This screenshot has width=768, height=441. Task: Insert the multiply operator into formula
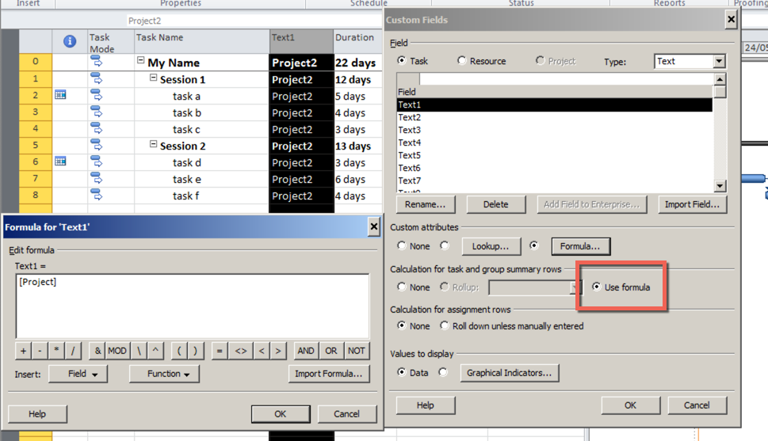(x=56, y=351)
